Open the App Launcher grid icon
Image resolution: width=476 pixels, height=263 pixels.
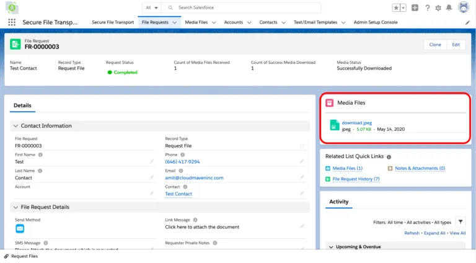(x=12, y=22)
